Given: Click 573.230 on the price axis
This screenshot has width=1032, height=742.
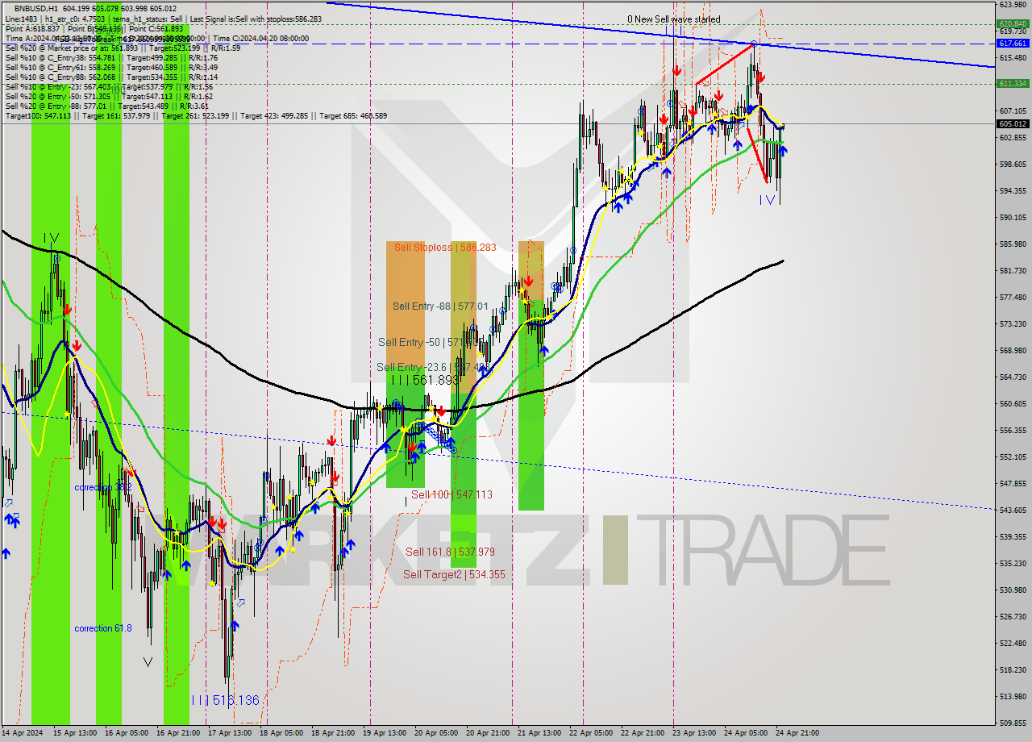Looking at the screenshot, I should 1013,324.
